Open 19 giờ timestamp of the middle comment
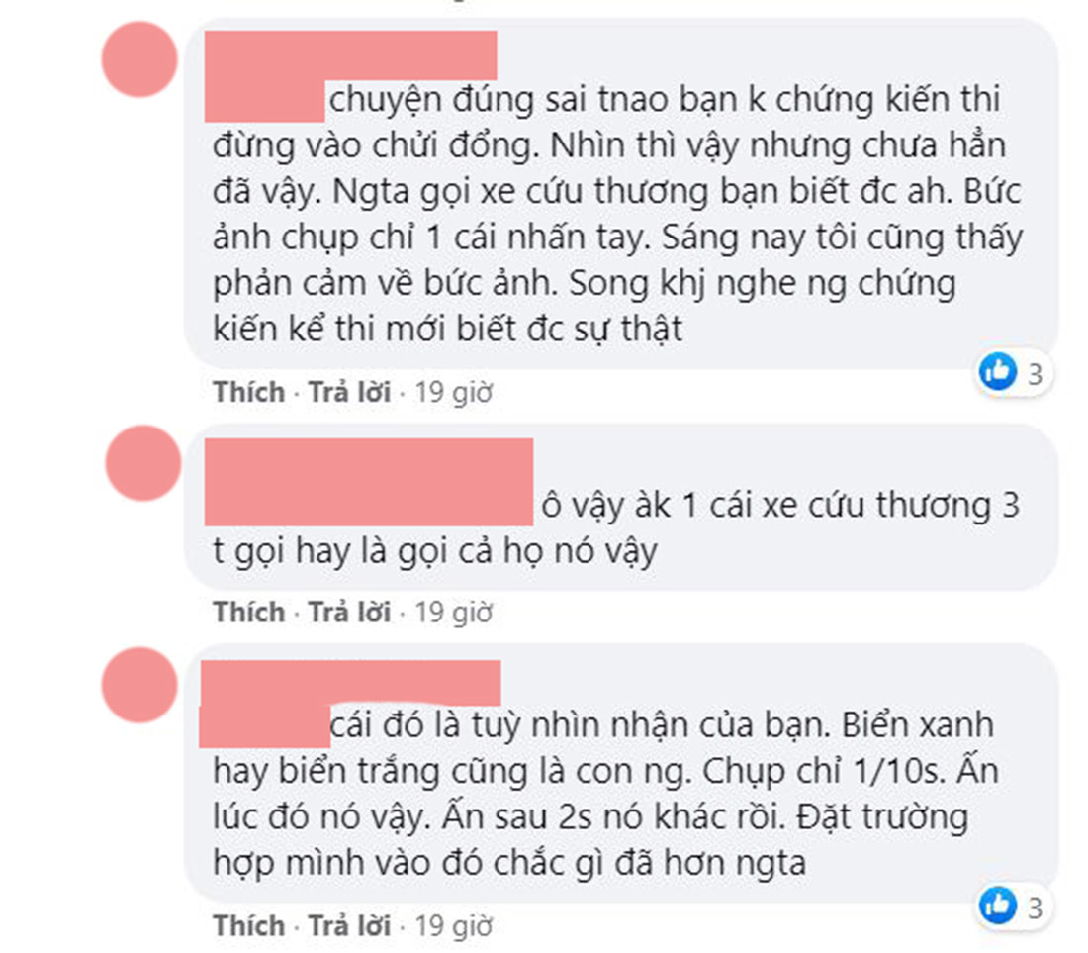 click(454, 613)
